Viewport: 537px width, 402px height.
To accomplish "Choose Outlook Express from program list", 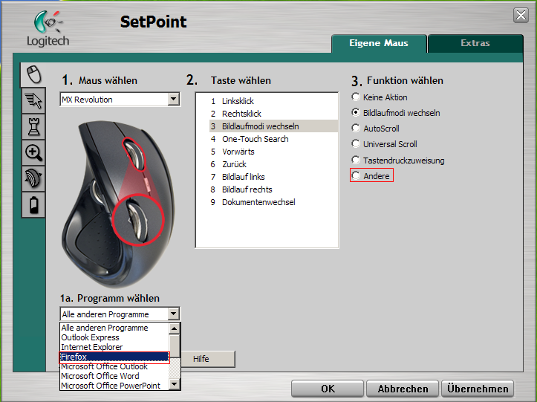I will click(114, 337).
